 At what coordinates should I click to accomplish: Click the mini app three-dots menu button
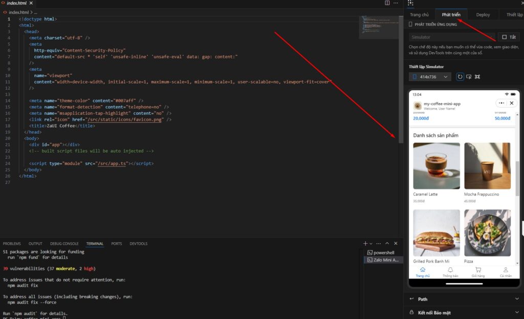[500, 103]
